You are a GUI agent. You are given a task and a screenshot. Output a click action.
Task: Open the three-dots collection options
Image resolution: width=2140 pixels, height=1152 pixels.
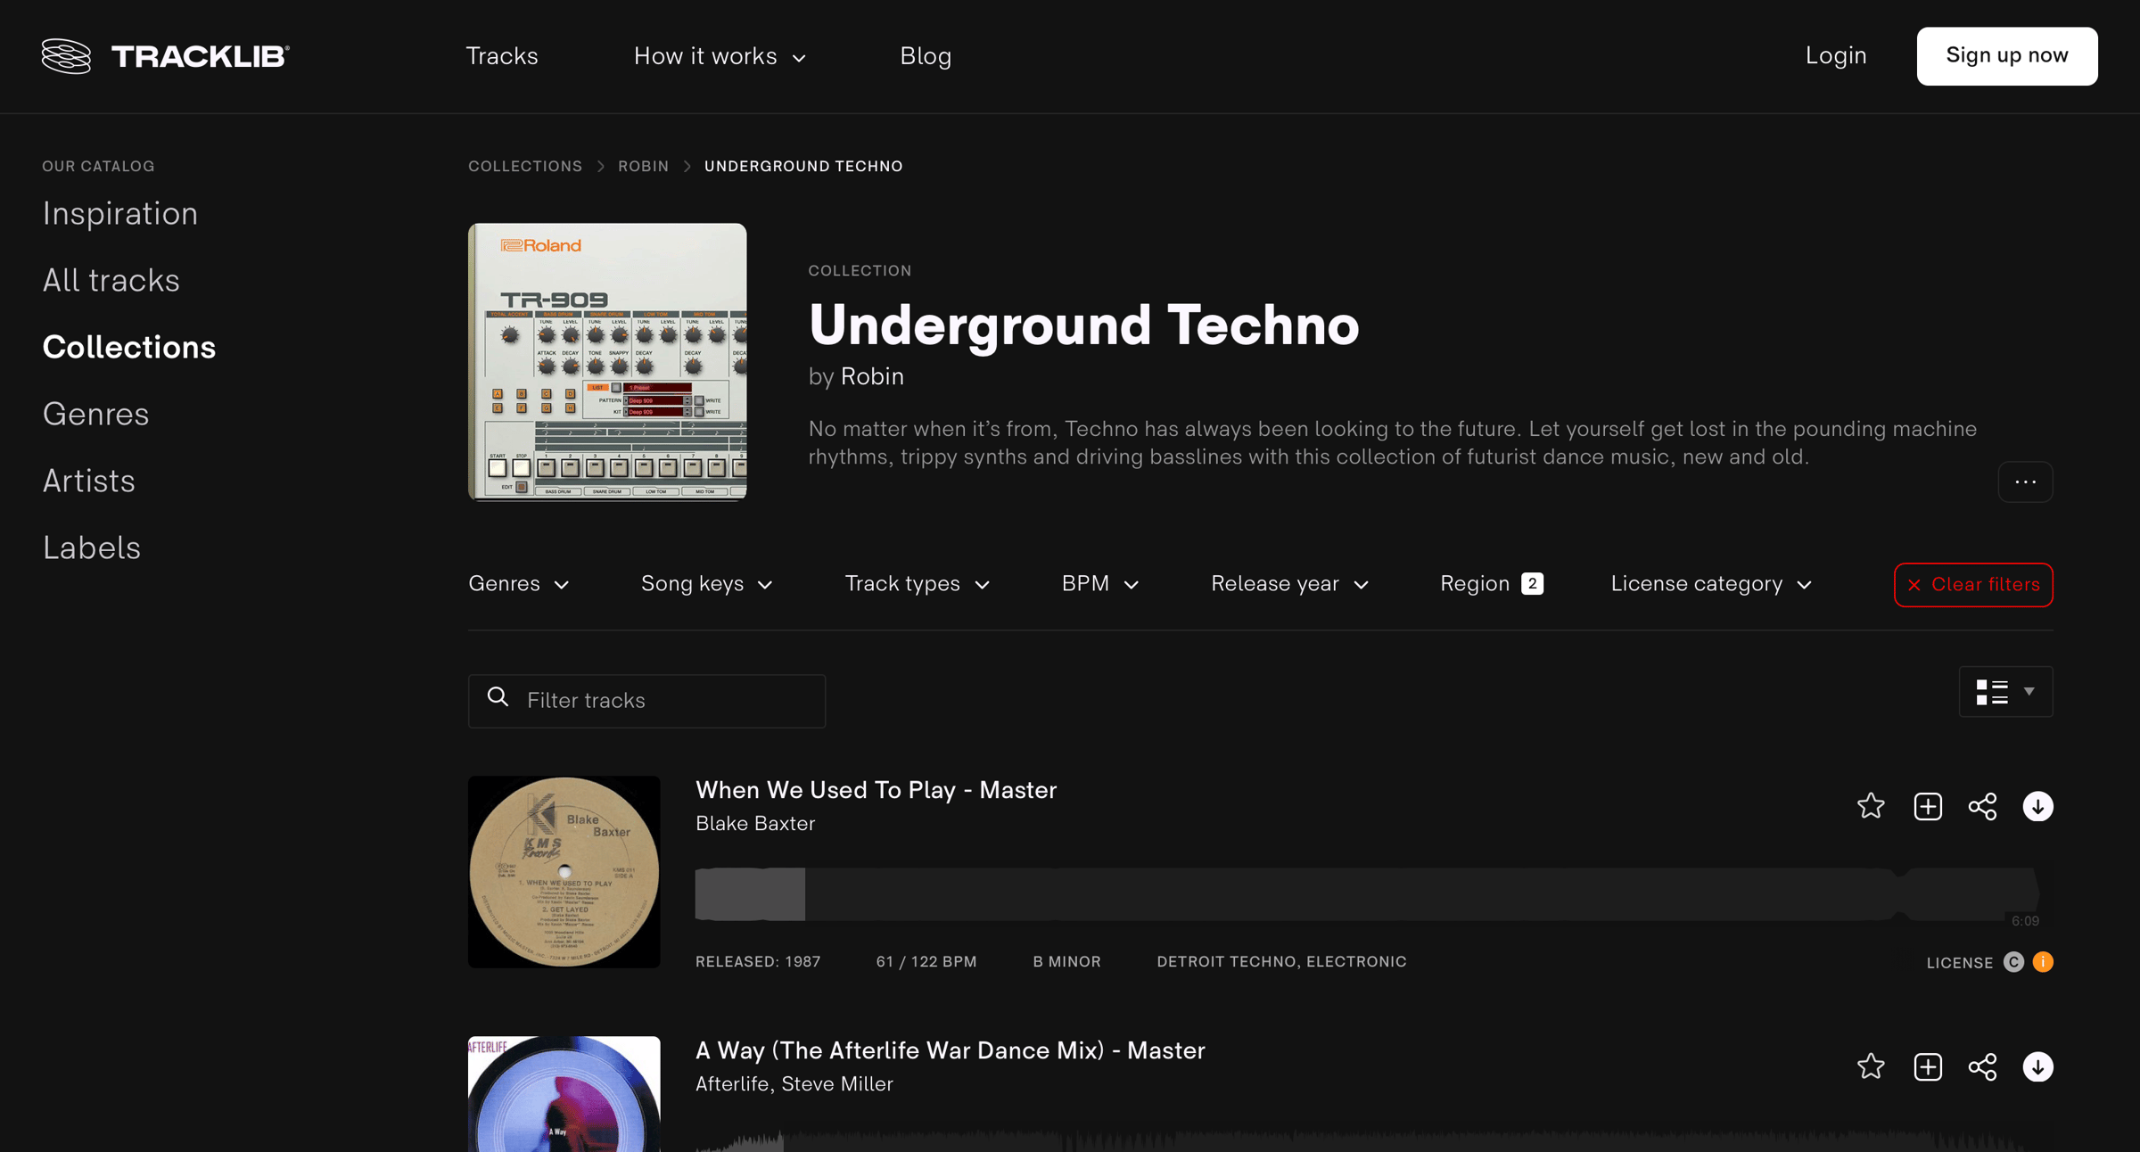pos(2025,481)
